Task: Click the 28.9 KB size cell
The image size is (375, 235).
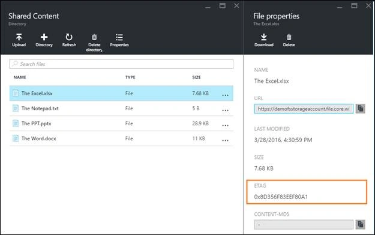Action: tap(200, 123)
